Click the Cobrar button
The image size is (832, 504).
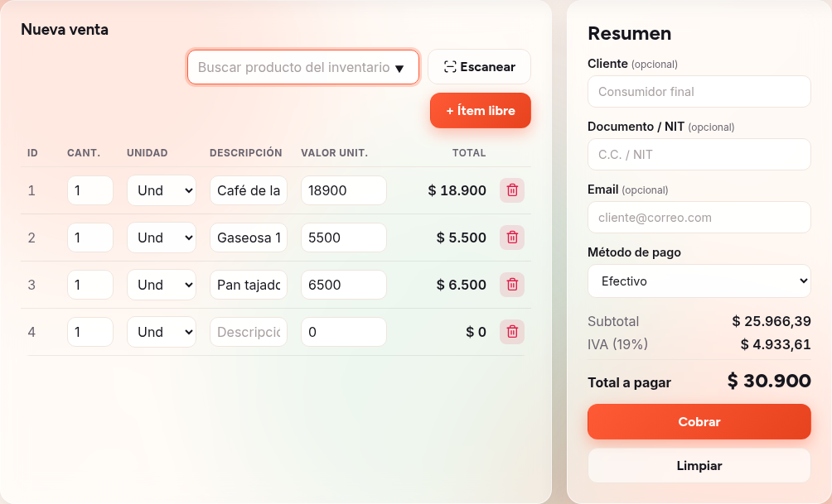pos(699,422)
